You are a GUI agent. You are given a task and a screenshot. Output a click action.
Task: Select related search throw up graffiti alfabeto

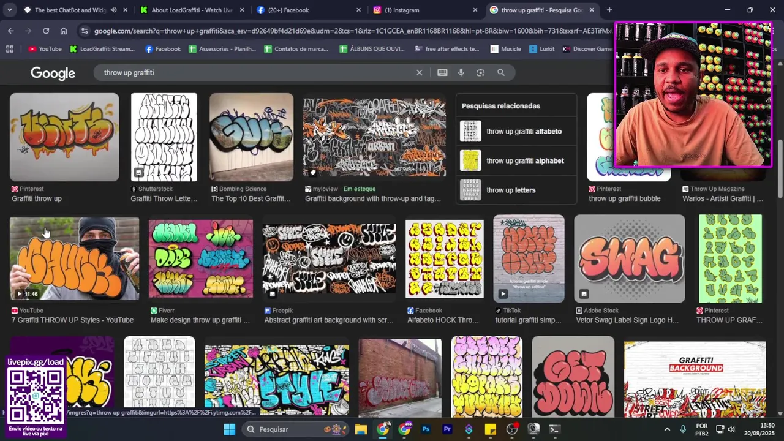point(516,131)
